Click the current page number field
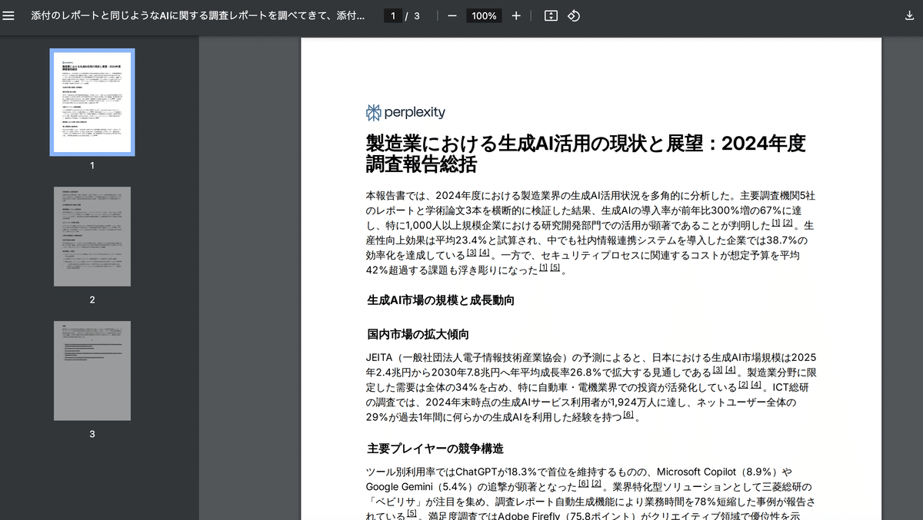The height and width of the screenshot is (520, 923). click(x=393, y=16)
